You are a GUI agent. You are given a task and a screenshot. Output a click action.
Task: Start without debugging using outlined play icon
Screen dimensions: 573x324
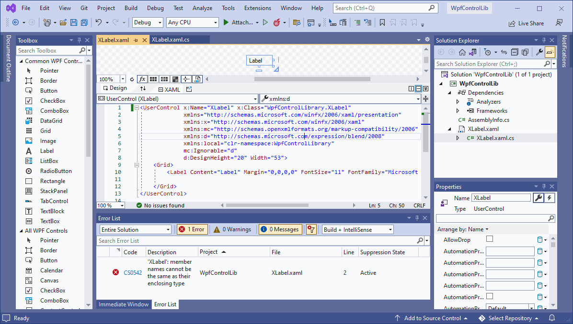pos(265,22)
